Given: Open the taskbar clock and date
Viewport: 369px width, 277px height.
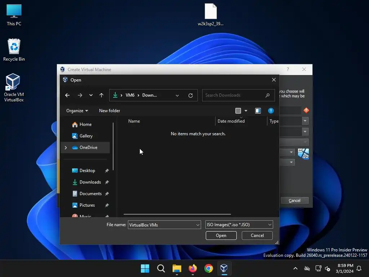Looking at the screenshot, I should coord(344,268).
